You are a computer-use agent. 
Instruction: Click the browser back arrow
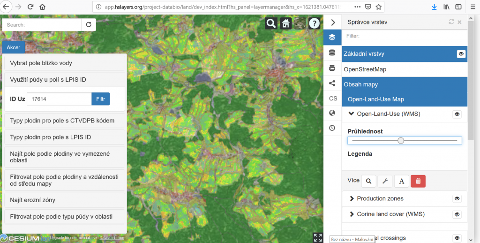coord(6,7)
